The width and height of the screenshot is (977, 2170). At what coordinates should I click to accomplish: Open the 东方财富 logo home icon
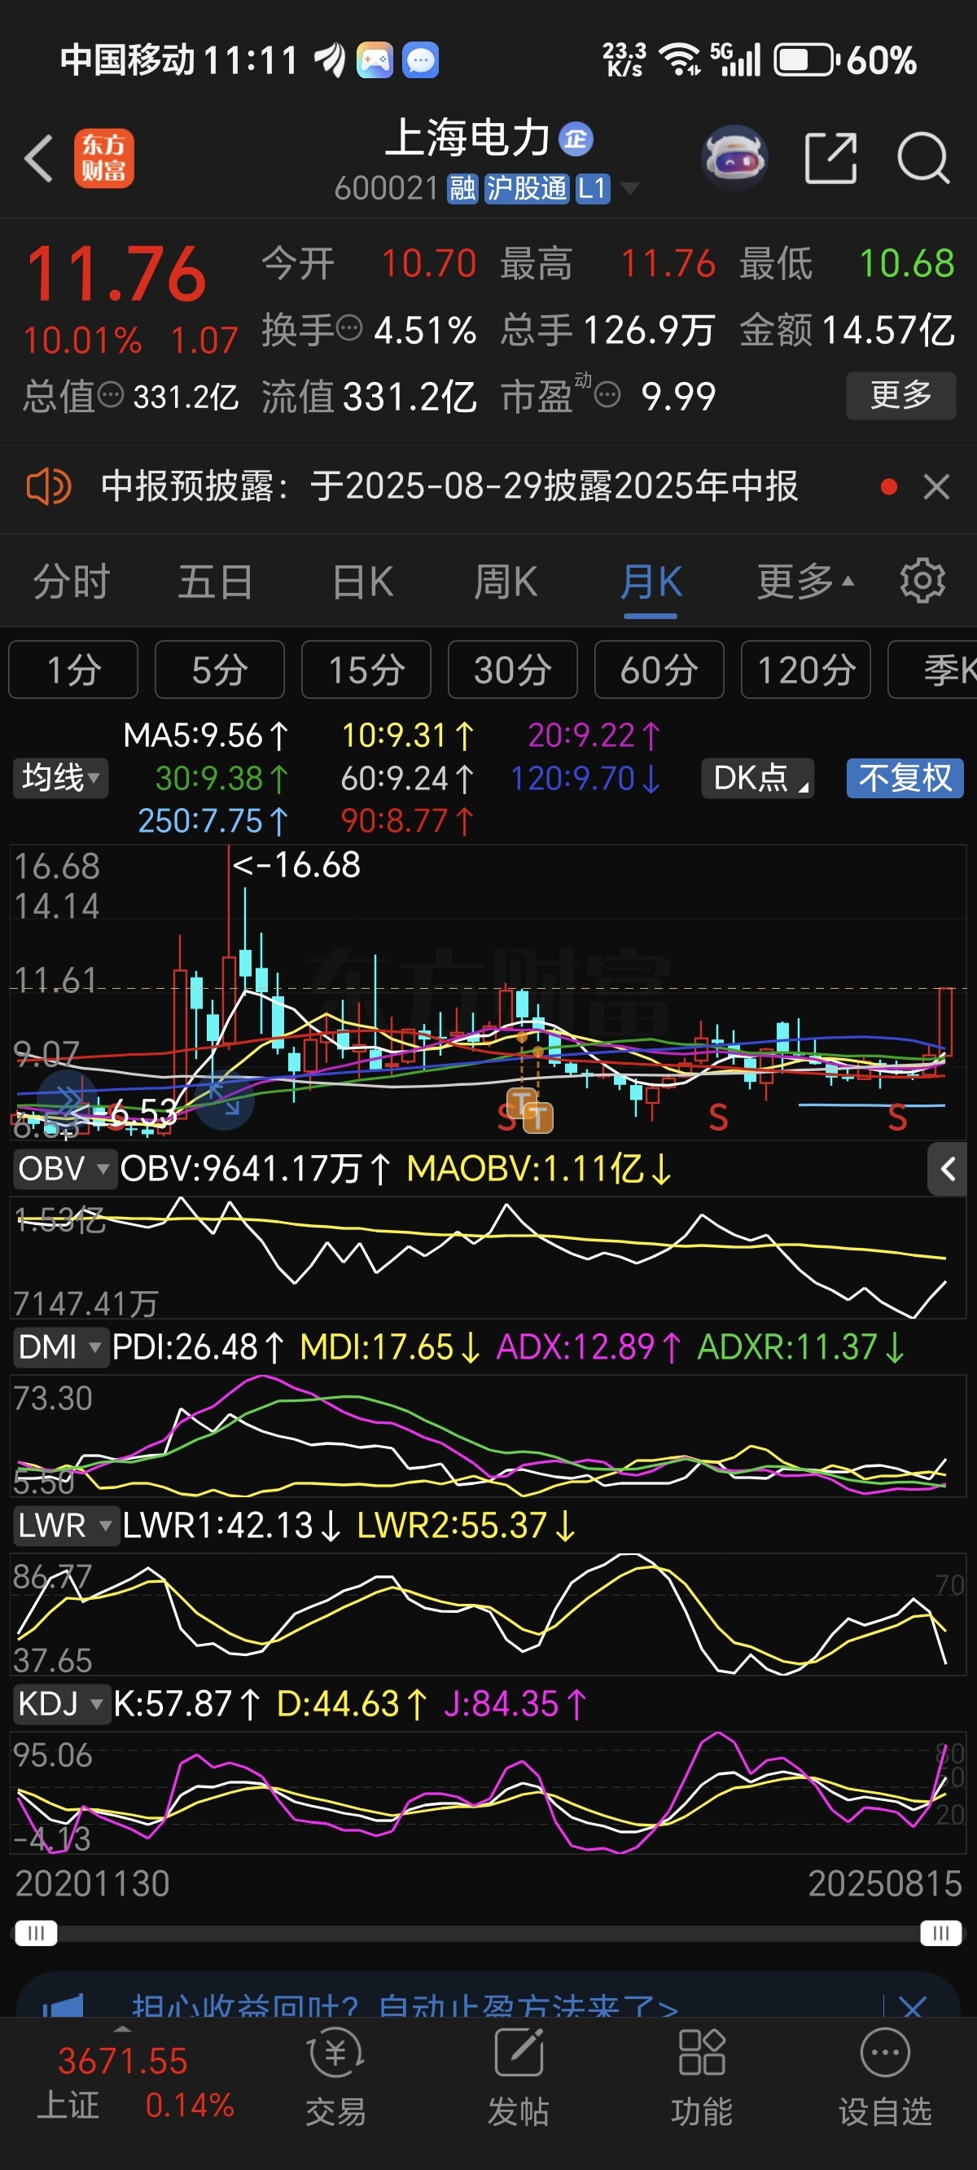[103, 158]
